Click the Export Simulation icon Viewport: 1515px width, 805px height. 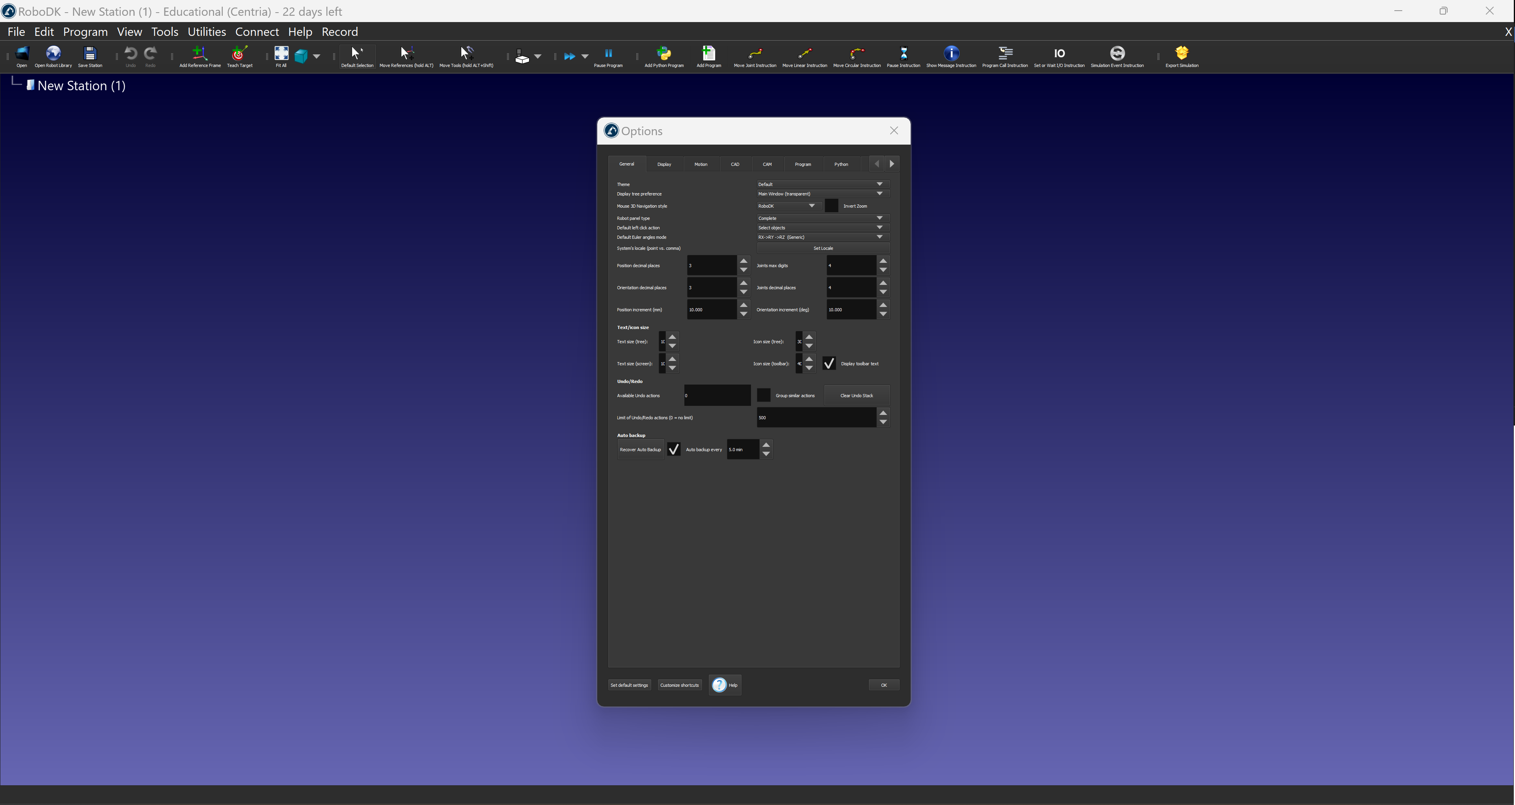(1181, 54)
